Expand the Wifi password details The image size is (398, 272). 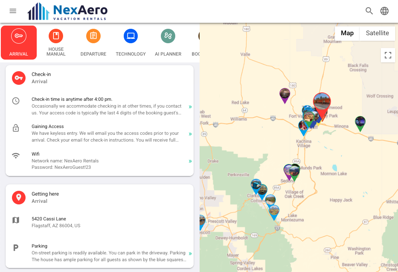[190, 161]
